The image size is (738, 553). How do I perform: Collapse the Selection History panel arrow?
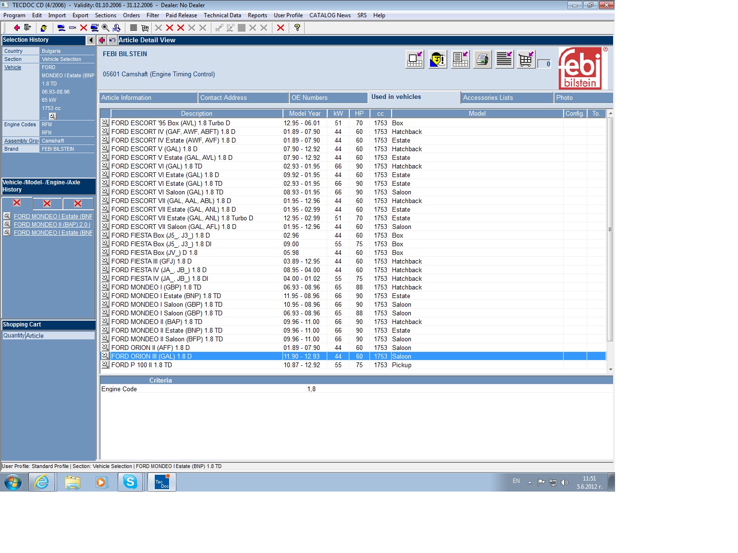[91, 40]
